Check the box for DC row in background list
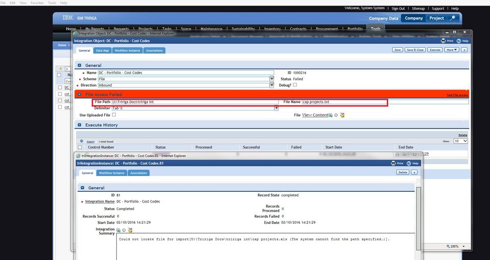Screen dimensions: 490x260 (60, 88)
